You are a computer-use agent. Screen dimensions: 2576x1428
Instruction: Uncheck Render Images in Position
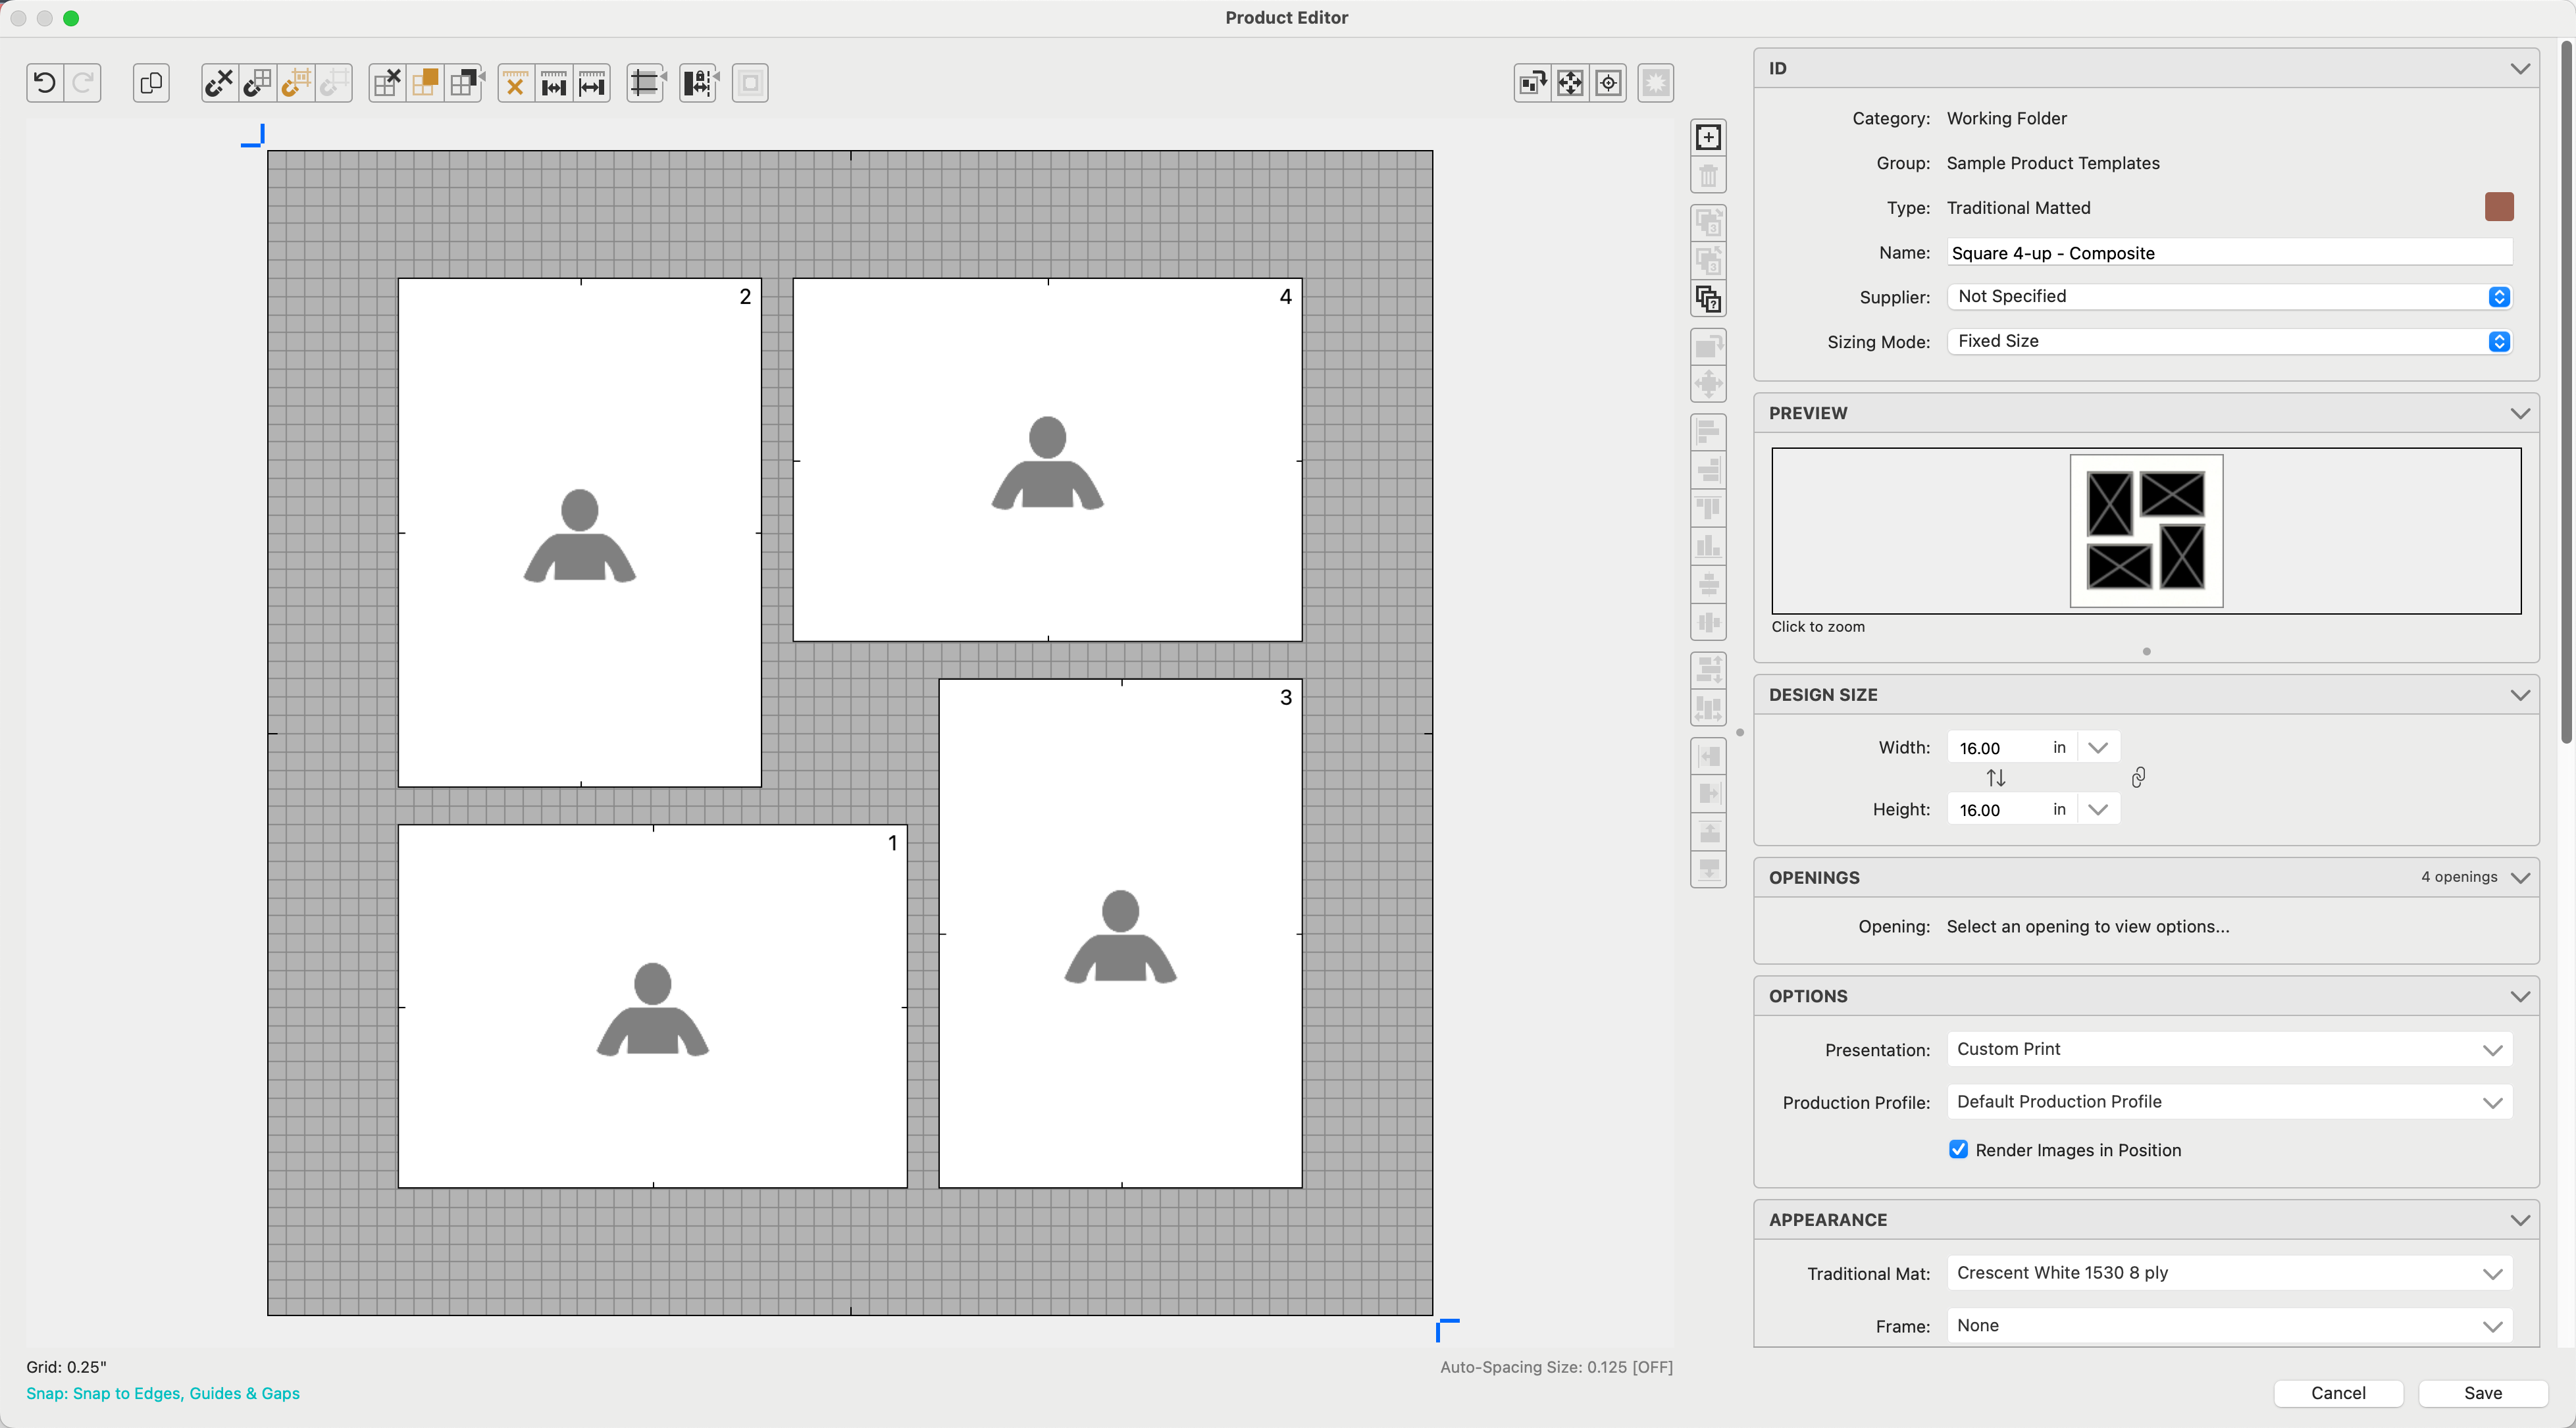tap(1958, 1150)
